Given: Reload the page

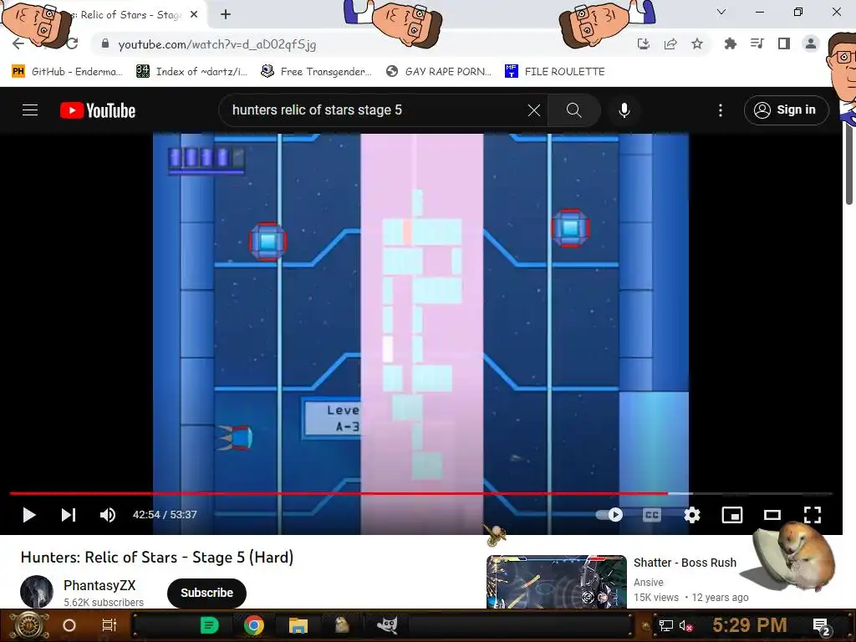Looking at the screenshot, I should pyautogui.click(x=72, y=43).
